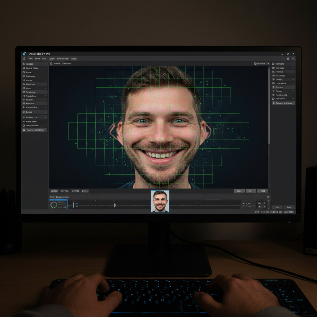
Task: Click the diamond playhead marker on the timeline
Action: (115, 205)
